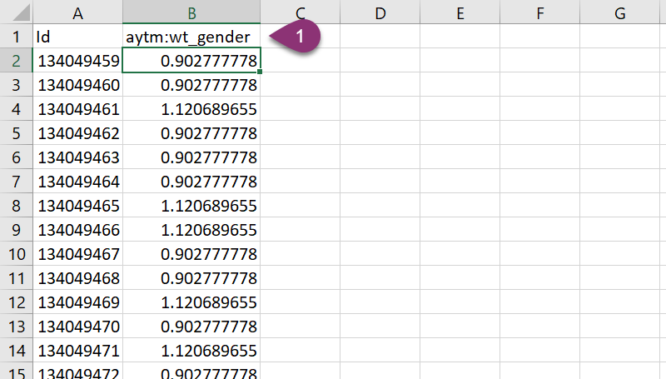Click the Id header cell A1
The image size is (666, 379).
(77, 37)
